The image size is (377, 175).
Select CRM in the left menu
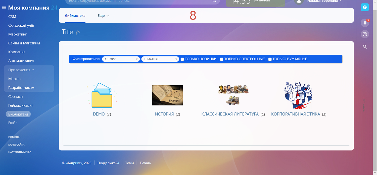pyautogui.click(x=12, y=17)
